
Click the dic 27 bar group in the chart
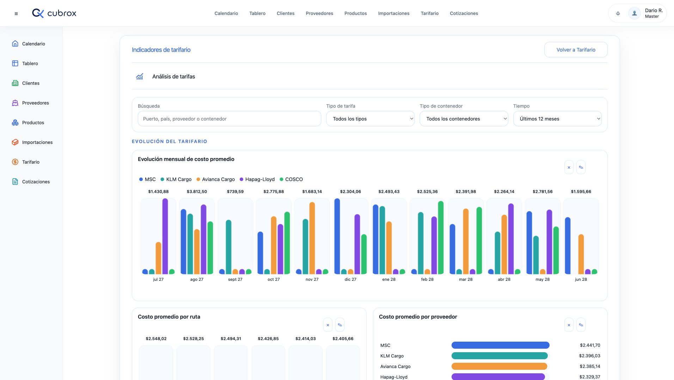click(x=350, y=236)
